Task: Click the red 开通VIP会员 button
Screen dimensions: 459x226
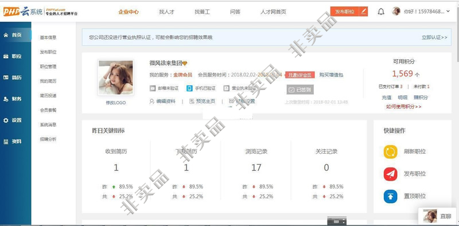Action: (x=300, y=75)
